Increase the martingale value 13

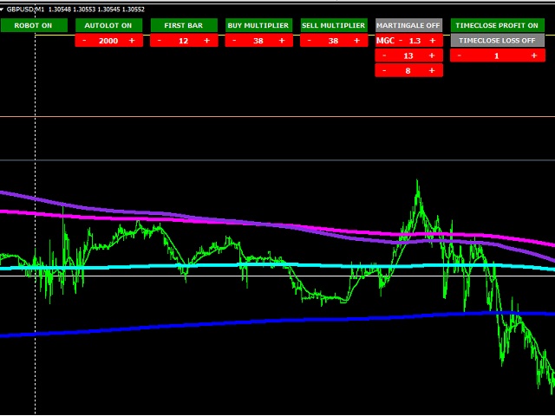(x=432, y=55)
